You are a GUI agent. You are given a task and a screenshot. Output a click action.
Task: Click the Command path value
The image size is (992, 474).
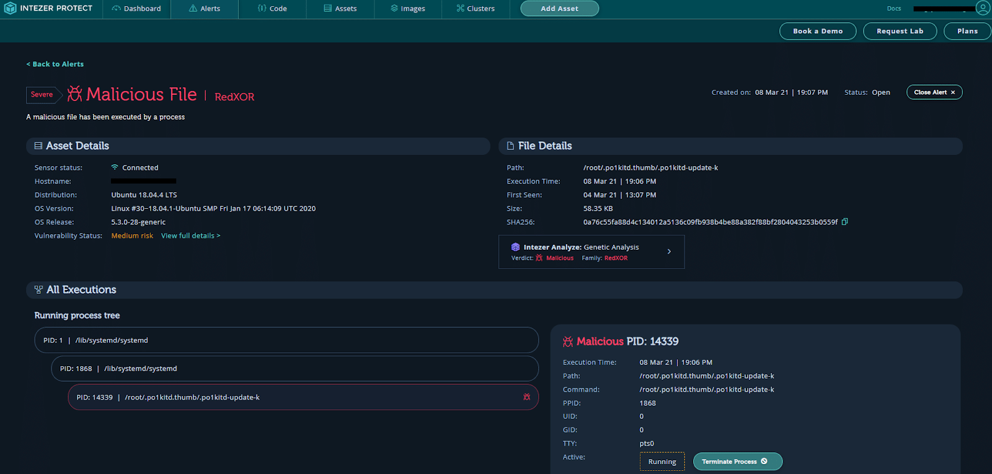(707, 389)
